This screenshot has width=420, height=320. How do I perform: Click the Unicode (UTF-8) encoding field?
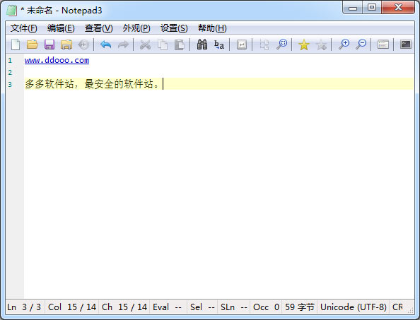pyautogui.click(x=354, y=307)
